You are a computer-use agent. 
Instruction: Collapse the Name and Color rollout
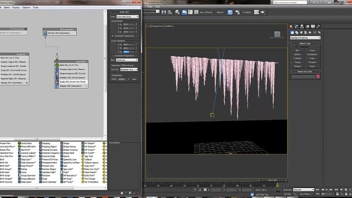coord(305,71)
